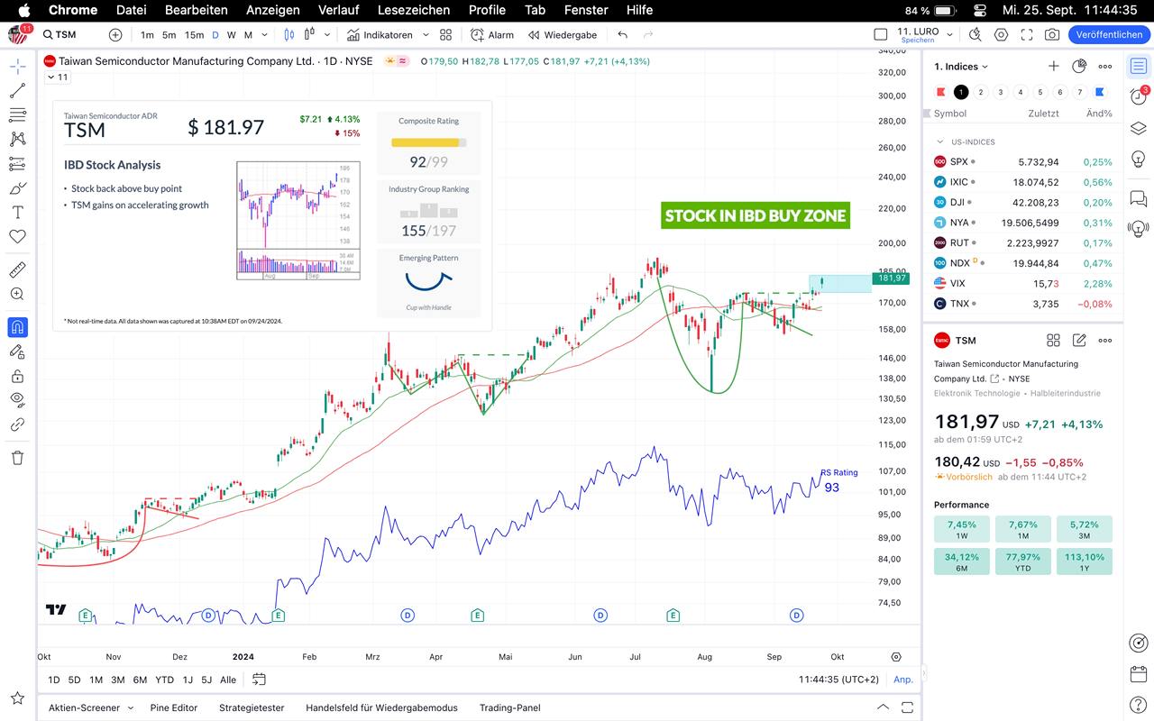The width and height of the screenshot is (1154, 721).
Task: Click the Veröffentlichen button
Action: pos(1109,34)
